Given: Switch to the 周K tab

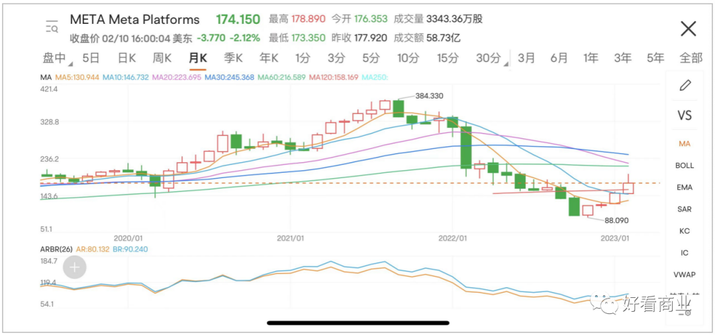Looking at the screenshot, I should [162, 58].
